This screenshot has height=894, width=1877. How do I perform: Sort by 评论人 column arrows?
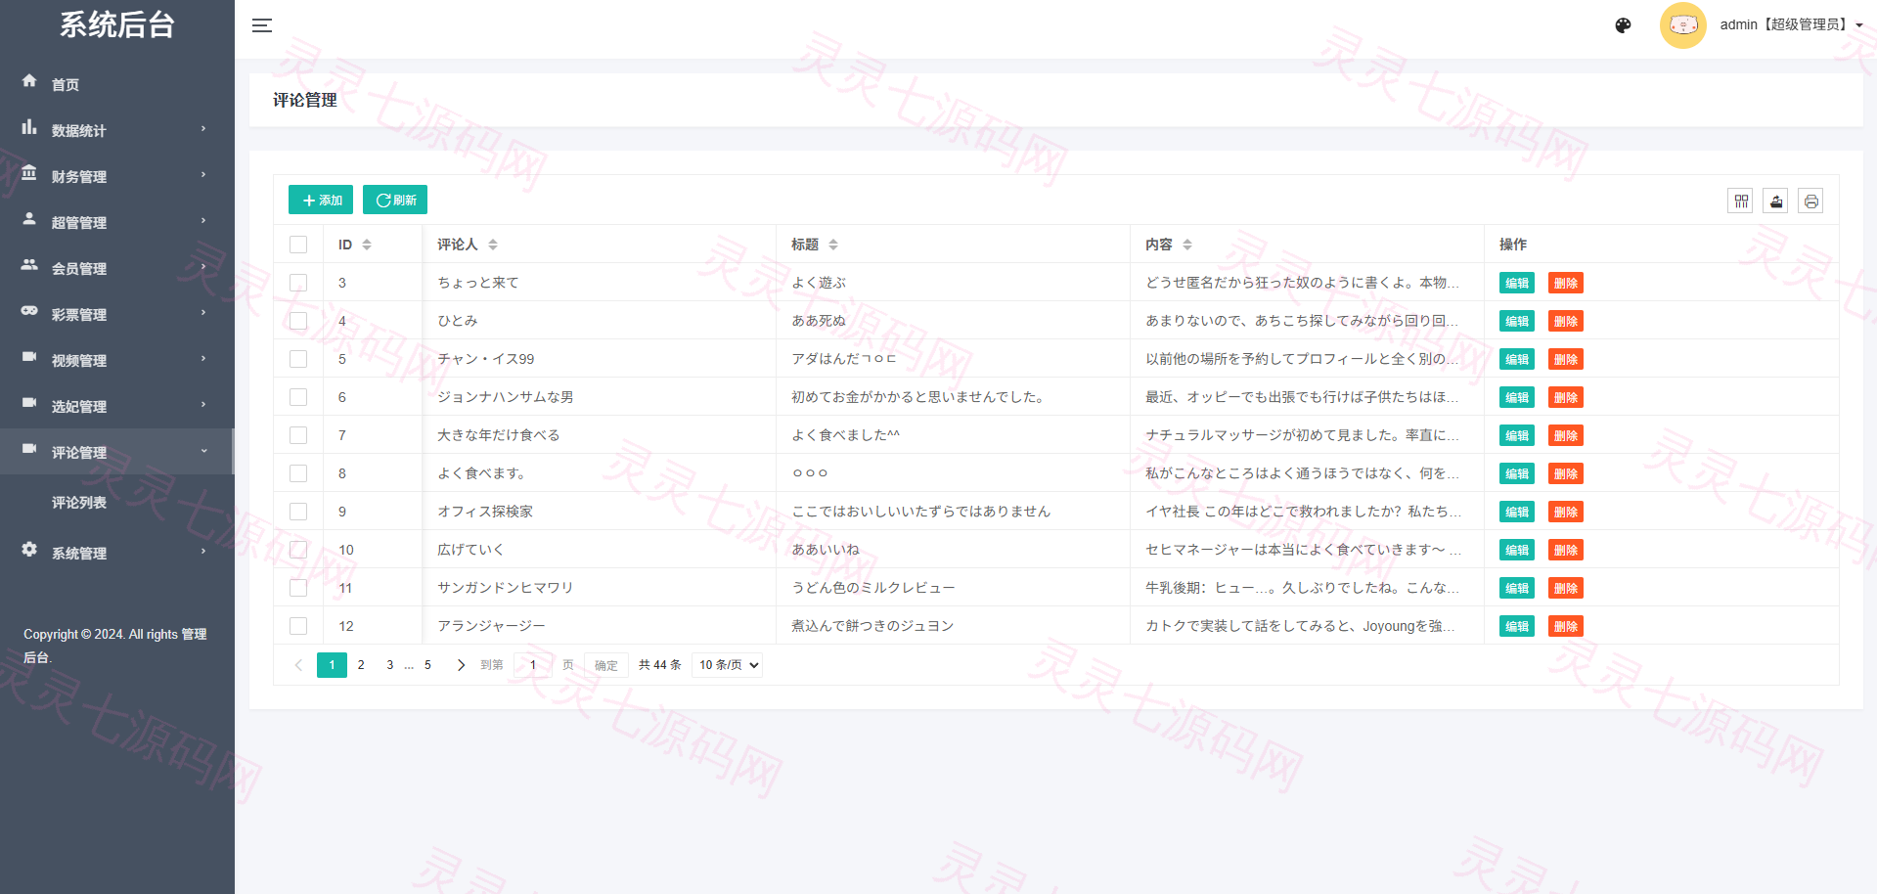[x=493, y=245]
